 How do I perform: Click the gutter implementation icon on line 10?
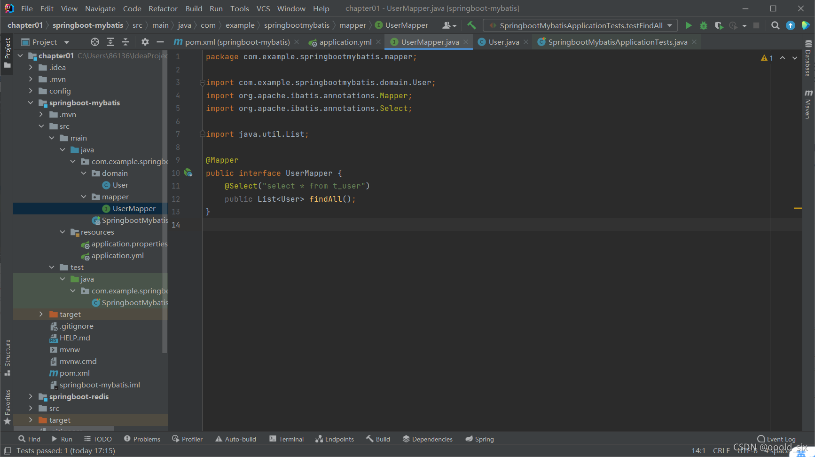click(188, 173)
